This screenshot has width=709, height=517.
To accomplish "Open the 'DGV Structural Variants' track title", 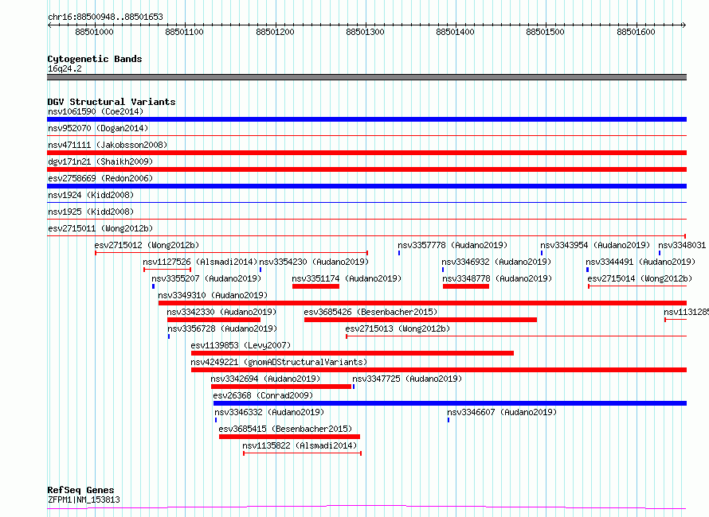I will point(112,102).
